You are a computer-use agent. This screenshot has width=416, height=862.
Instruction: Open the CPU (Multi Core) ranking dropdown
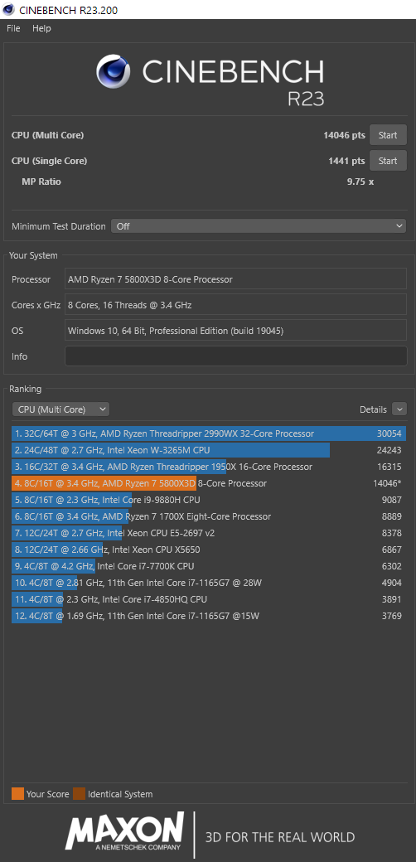(x=60, y=409)
